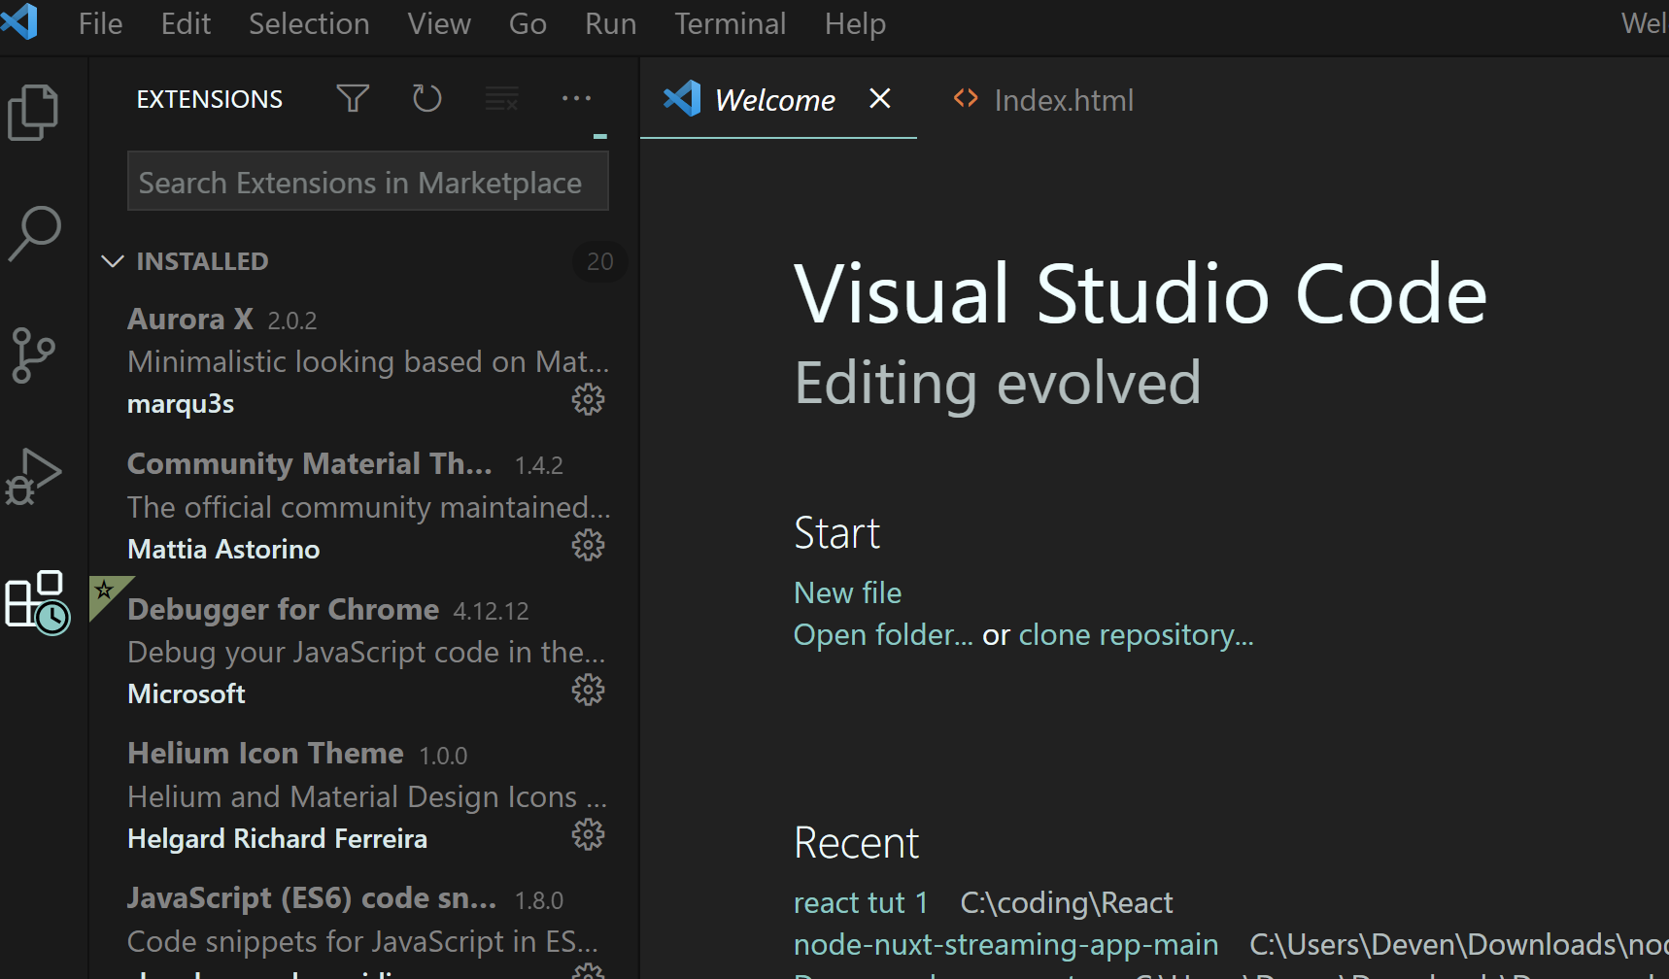This screenshot has height=979, width=1669.
Task: Open manage gear for Community Material Theme
Action: click(x=588, y=545)
